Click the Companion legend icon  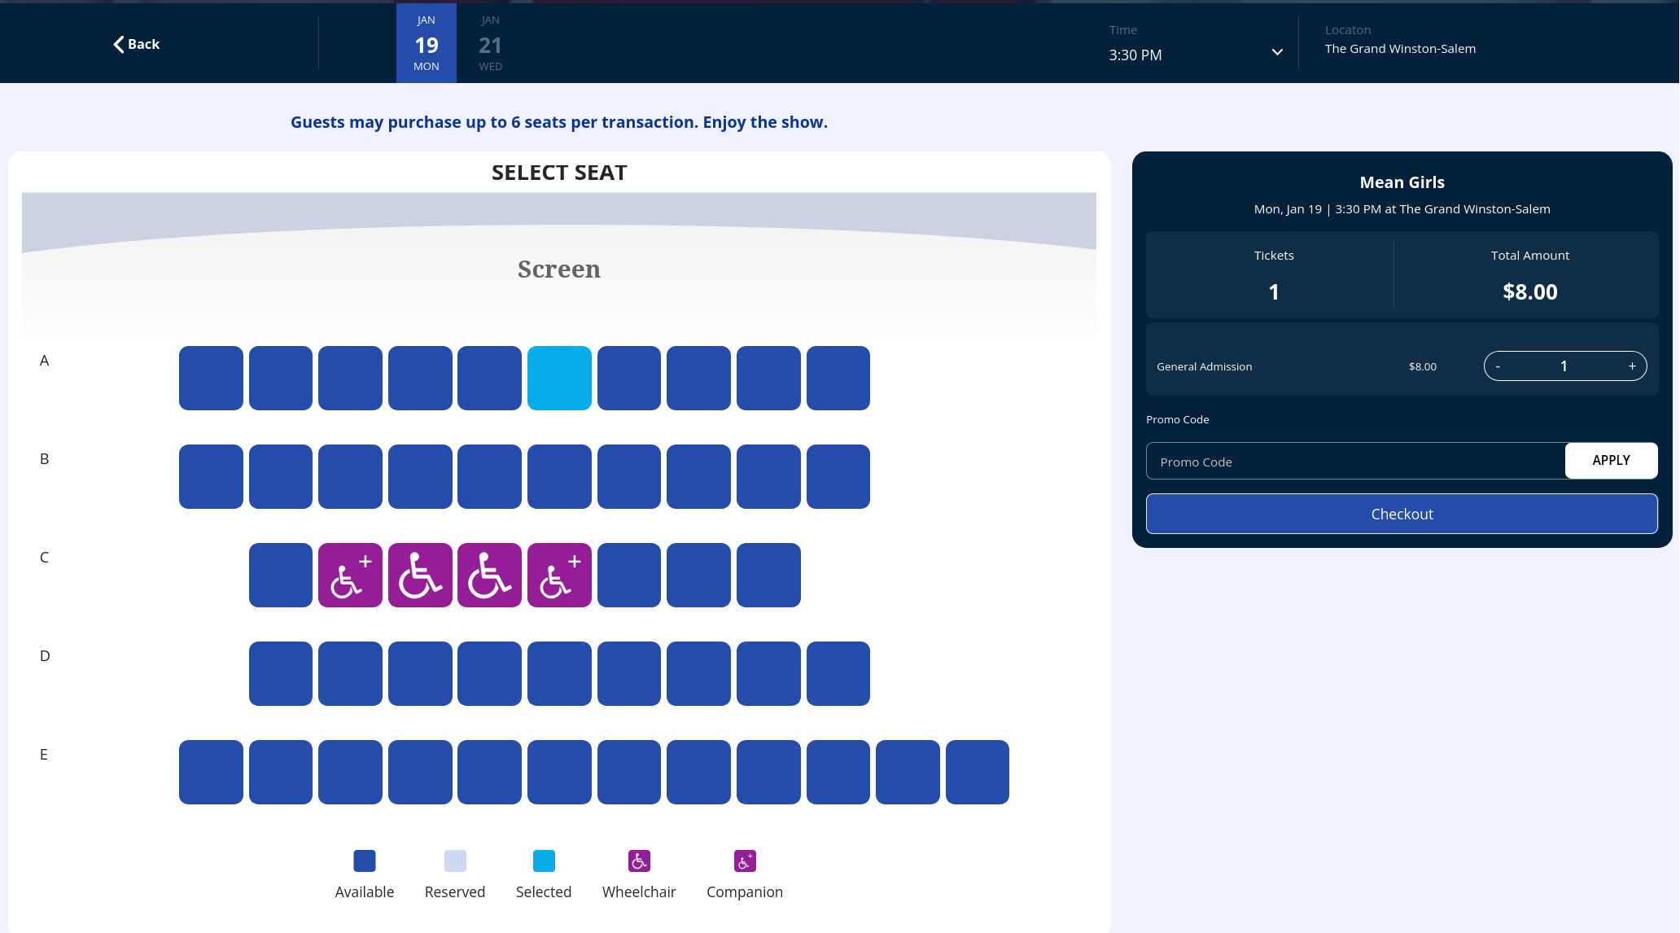coord(745,861)
